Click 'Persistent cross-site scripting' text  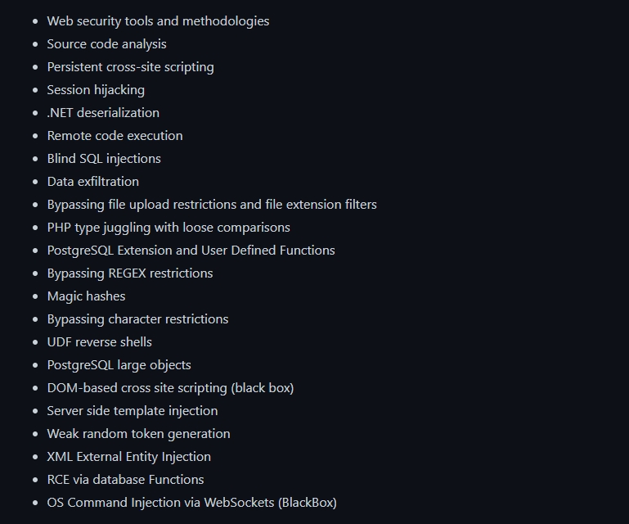click(130, 67)
